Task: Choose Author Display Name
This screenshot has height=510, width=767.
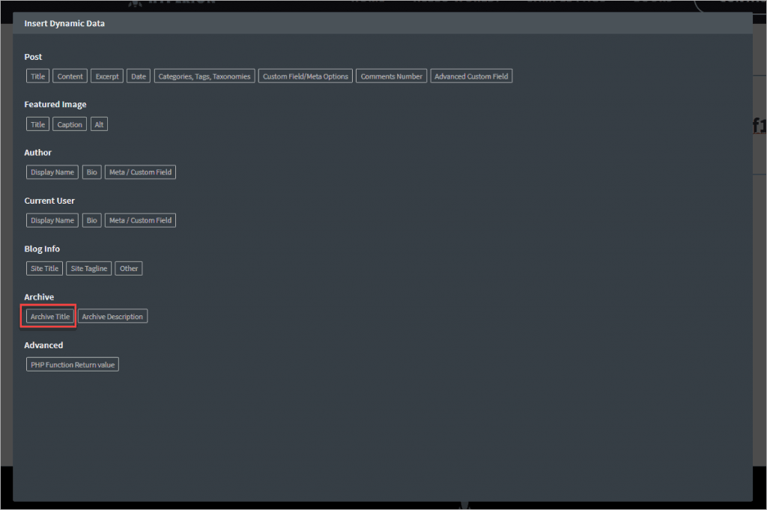Action: (x=52, y=172)
